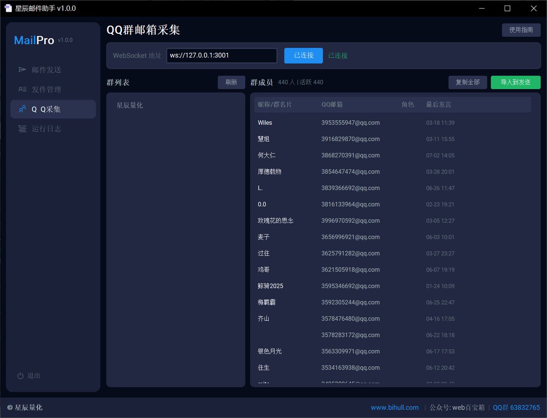Viewport: 547px width, 418px height.
Task: Click the green 导入到发送 button
Action: click(x=516, y=82)
